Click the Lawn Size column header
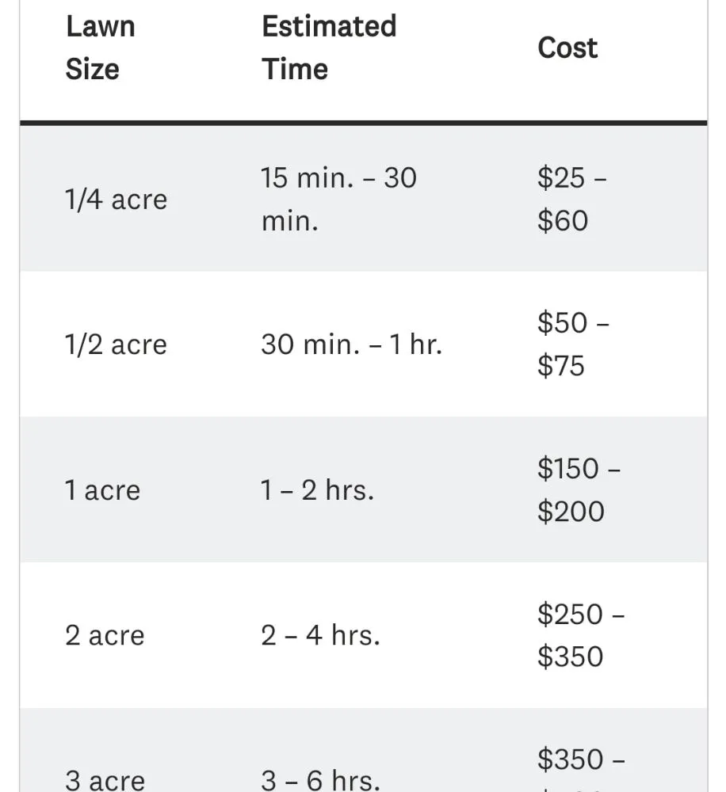This screenshot has height=792, width=726. coord(101,48)
